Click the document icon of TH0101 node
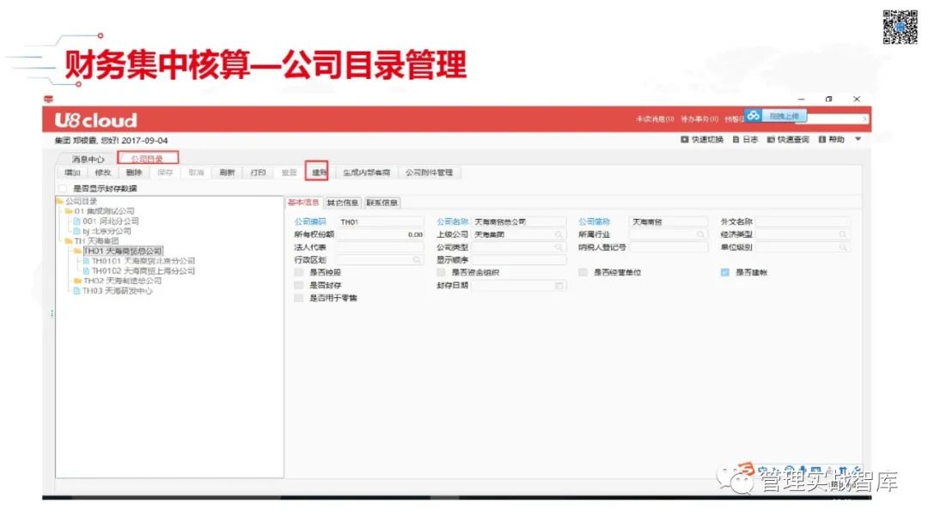The width and height of the screenshot is (928, 522). (87, 261)
